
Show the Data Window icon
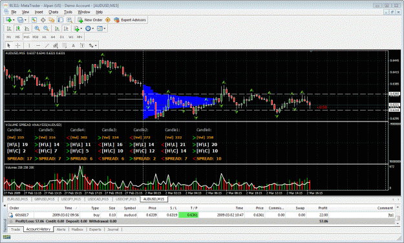43,20
